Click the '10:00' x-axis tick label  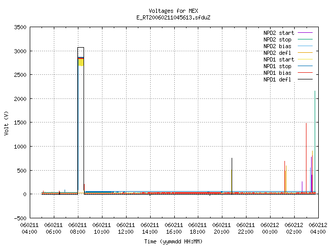(x=101, y=232)
